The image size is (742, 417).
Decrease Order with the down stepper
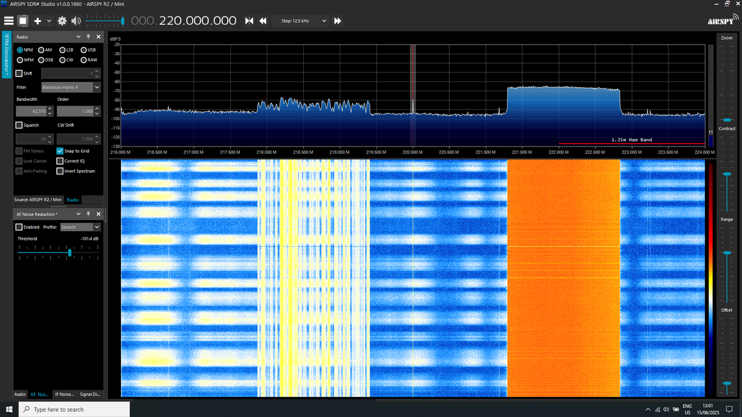(x=97, y=114)
